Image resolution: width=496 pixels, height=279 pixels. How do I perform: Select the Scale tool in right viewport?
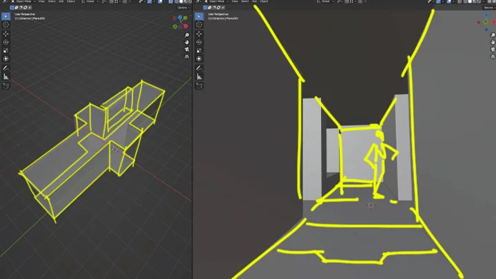pyautogui.click(x=199, y=50)
